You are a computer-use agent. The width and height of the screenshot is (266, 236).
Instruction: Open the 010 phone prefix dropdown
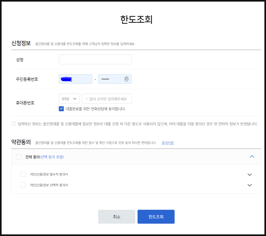(69, 99)
